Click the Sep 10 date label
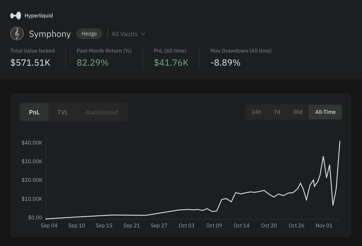 [77, 225]
